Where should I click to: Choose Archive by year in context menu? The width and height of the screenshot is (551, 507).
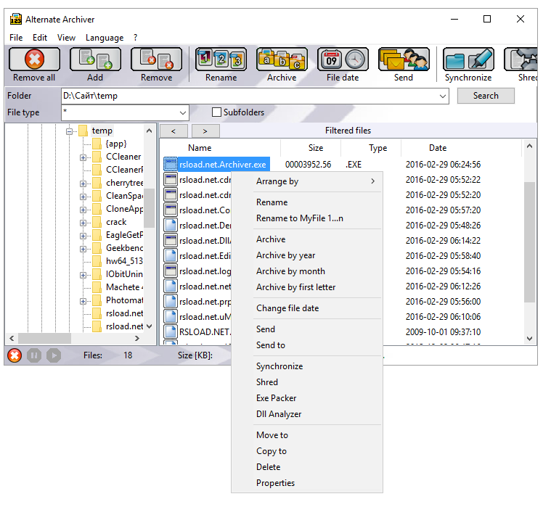point(307,255)
